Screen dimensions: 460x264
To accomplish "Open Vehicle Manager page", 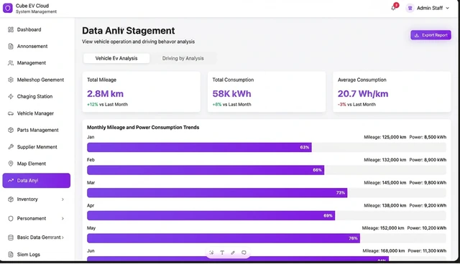I will pos(37,113).
